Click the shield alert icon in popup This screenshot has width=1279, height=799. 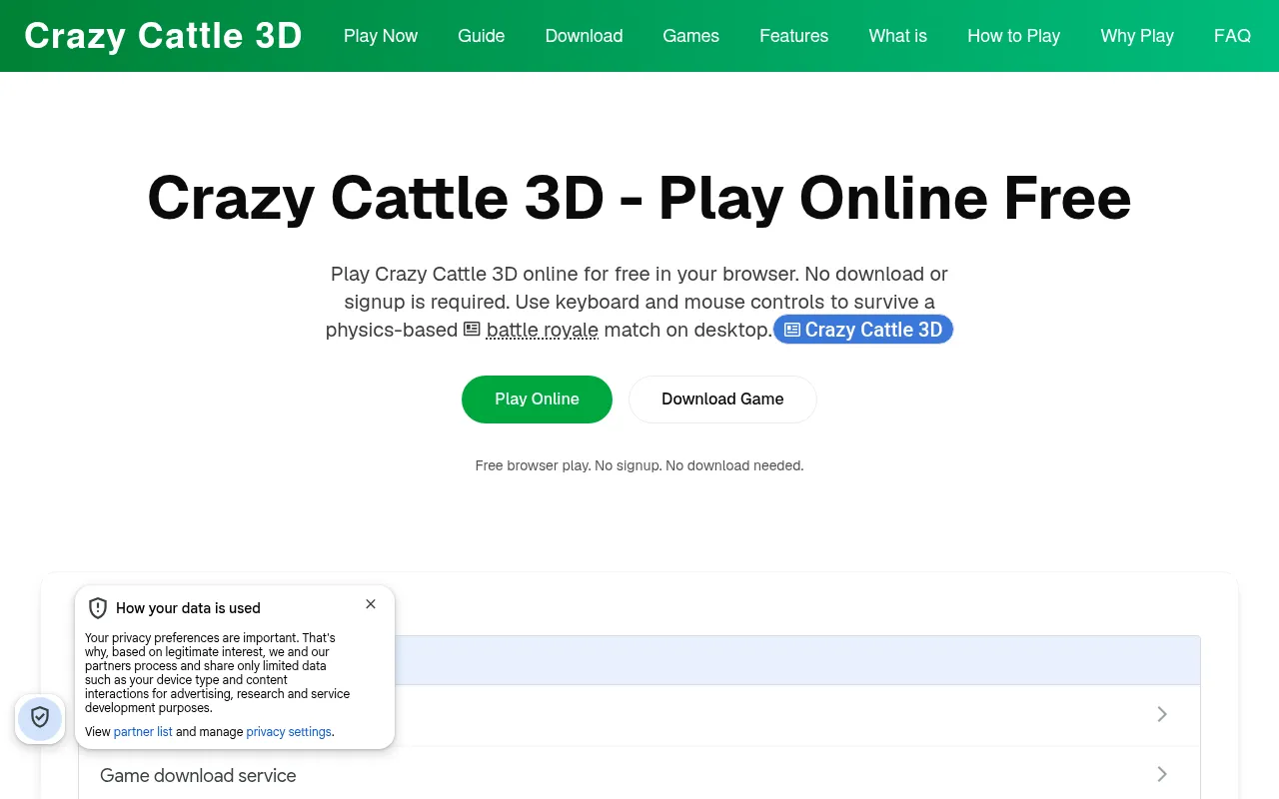pyautogui.click(x=98, y=608)
